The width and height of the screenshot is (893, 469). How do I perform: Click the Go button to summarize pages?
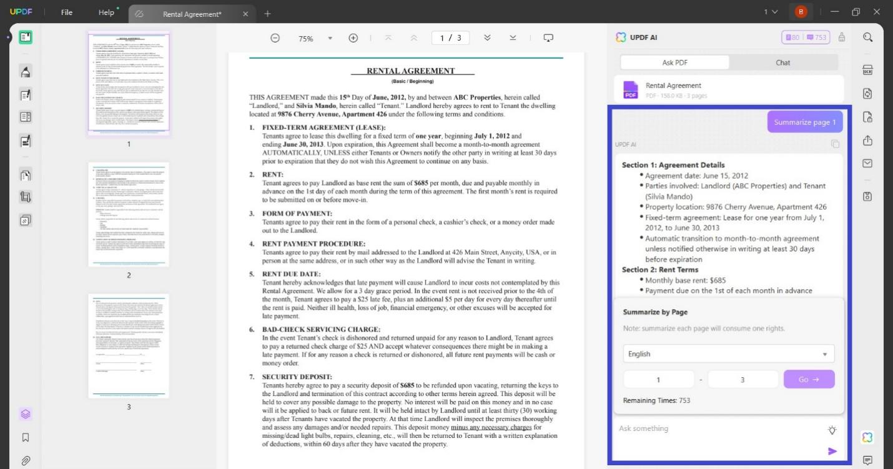[x=809, y=379]
